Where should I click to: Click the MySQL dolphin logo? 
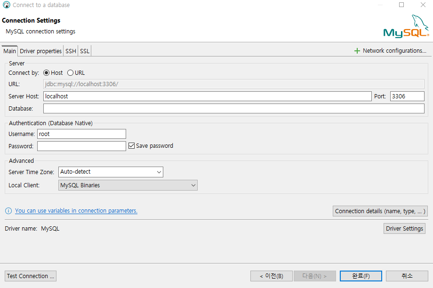[406, 26]
